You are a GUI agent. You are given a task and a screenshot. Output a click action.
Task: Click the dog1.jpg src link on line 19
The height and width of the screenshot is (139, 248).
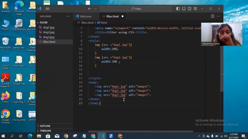pyautogui.click(x=119, y=86)
